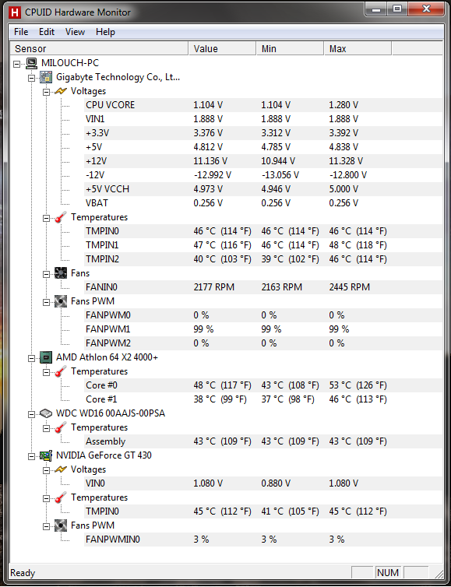Click the Fans icon above FANIN0
This screenshot has height=587, width=451.
click(x=61, y=273)
